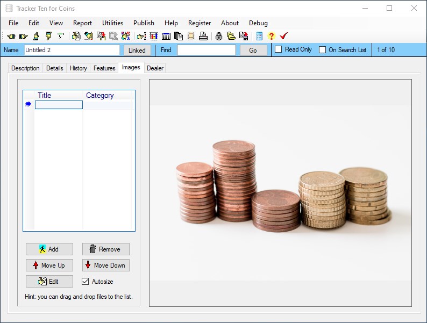This screenshot has height=323, width=427.
Task: Select the Images tab
Action: tap(131, 67)
